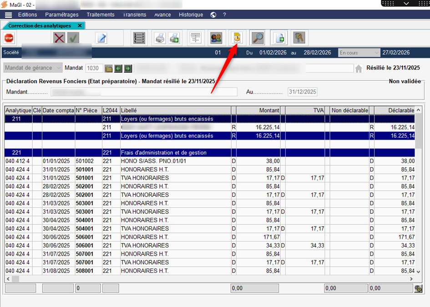Open the hamburger menu icon
Screen dimensions: 430x307
8,15
